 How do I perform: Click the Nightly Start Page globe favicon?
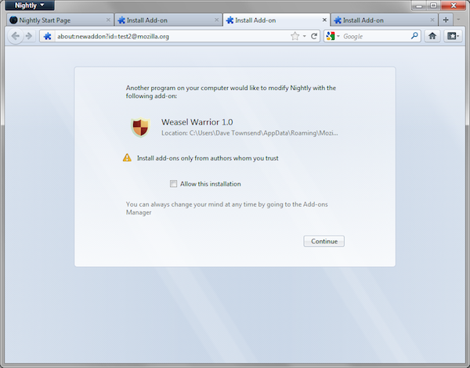pyautogui.click(x=13, y=20)
